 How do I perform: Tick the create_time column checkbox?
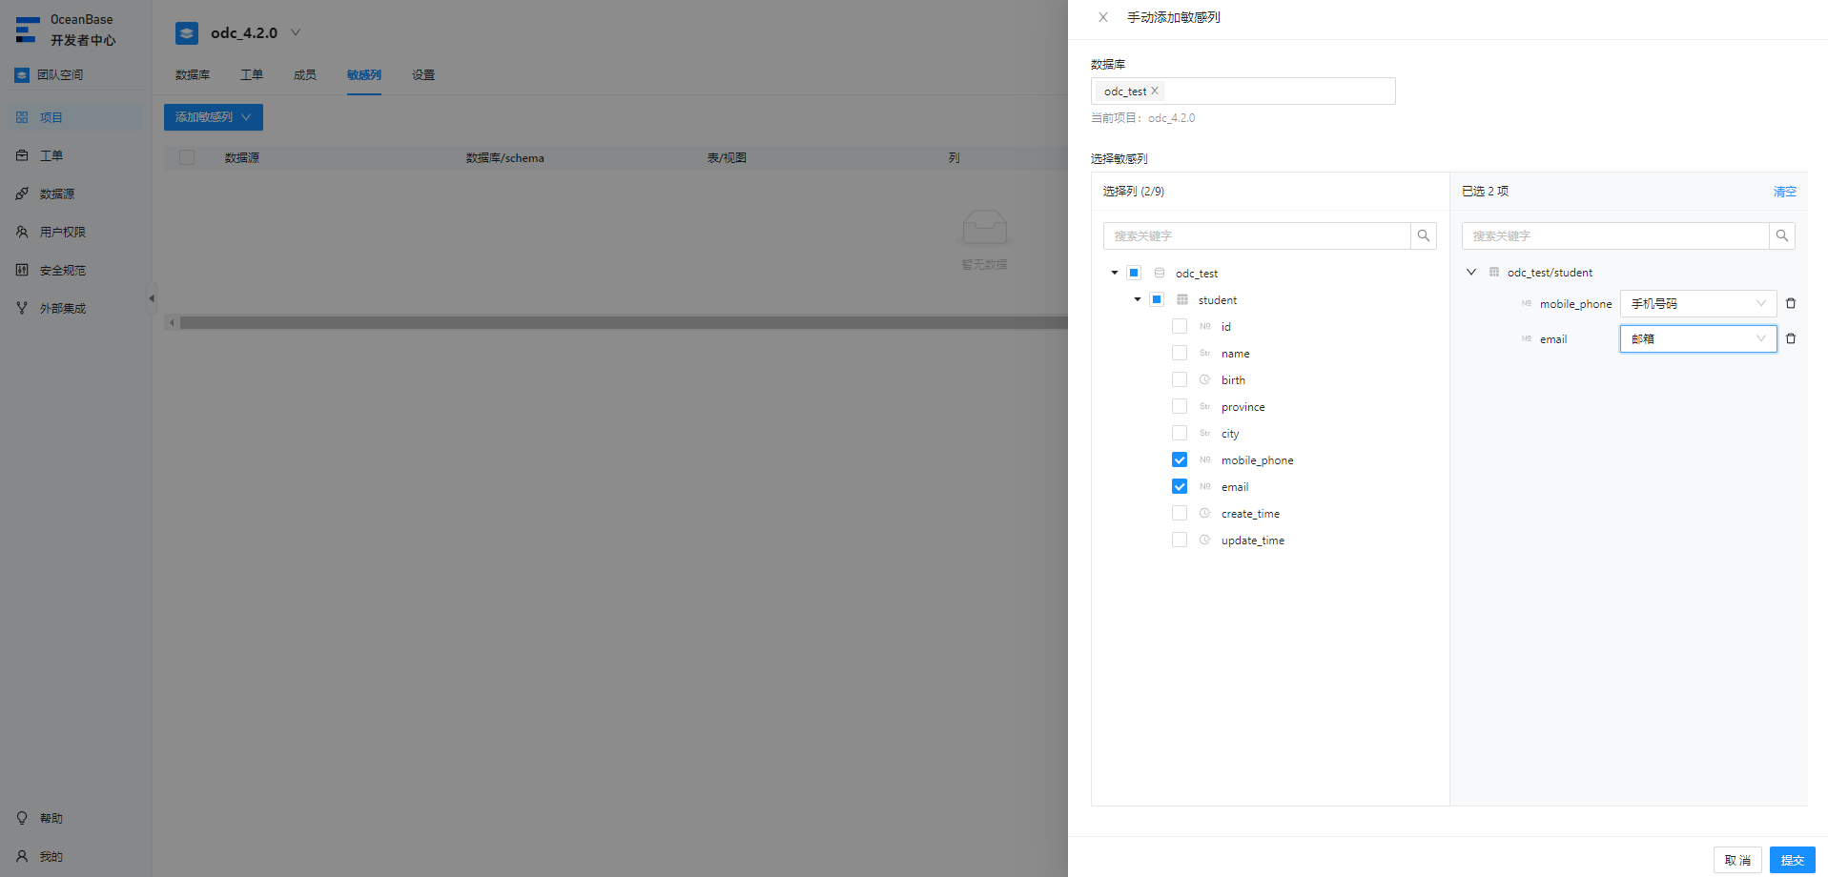[1180, 513]
